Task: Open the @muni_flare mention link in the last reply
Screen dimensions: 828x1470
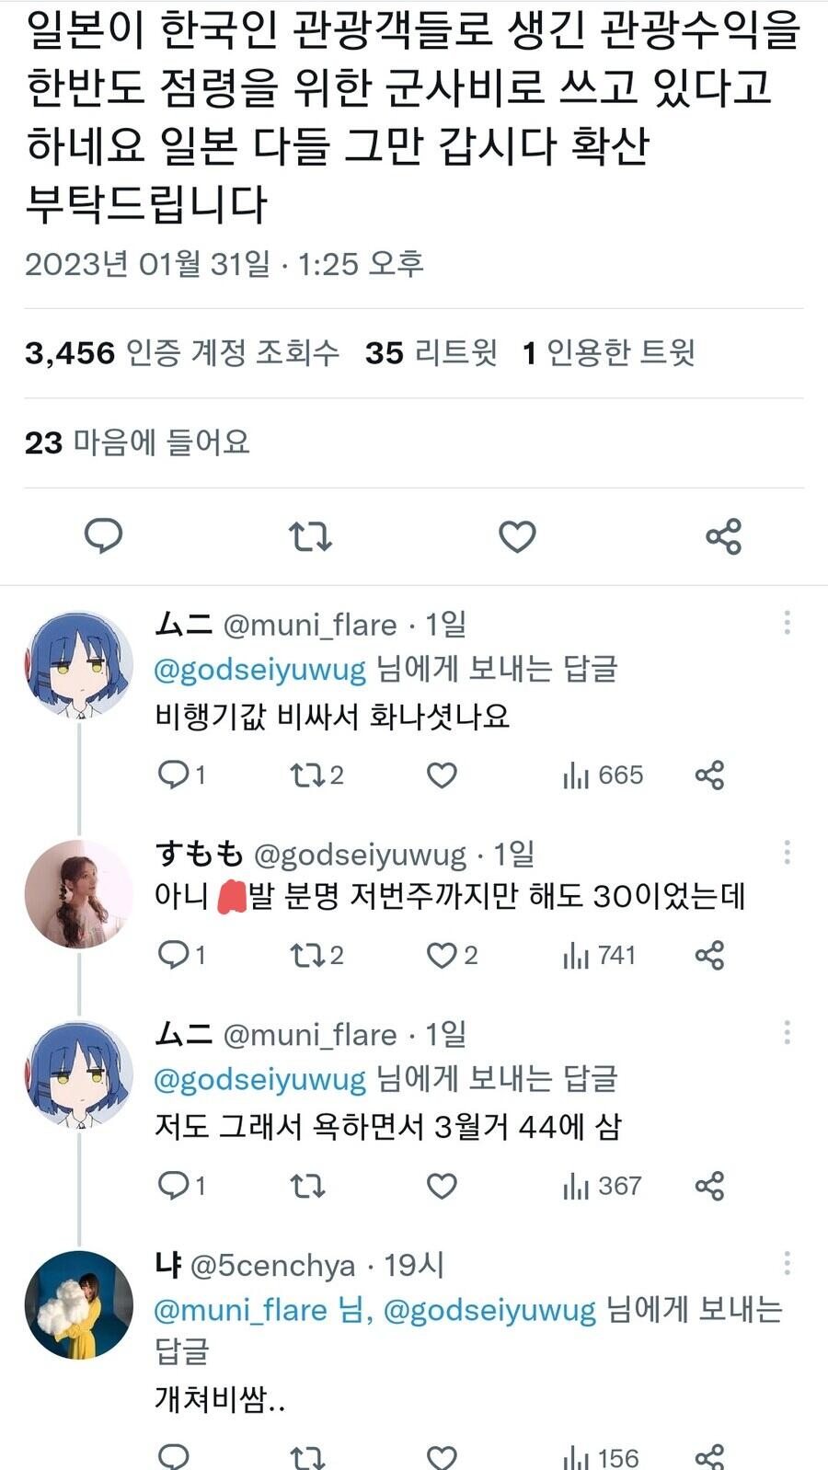Action: coord(240,1310)
